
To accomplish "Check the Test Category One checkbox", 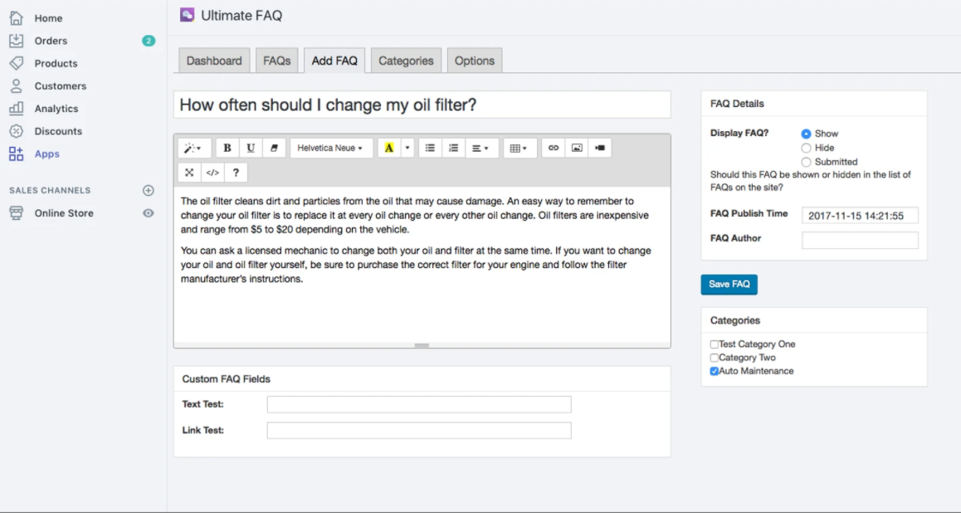I will tap(714, 344).
